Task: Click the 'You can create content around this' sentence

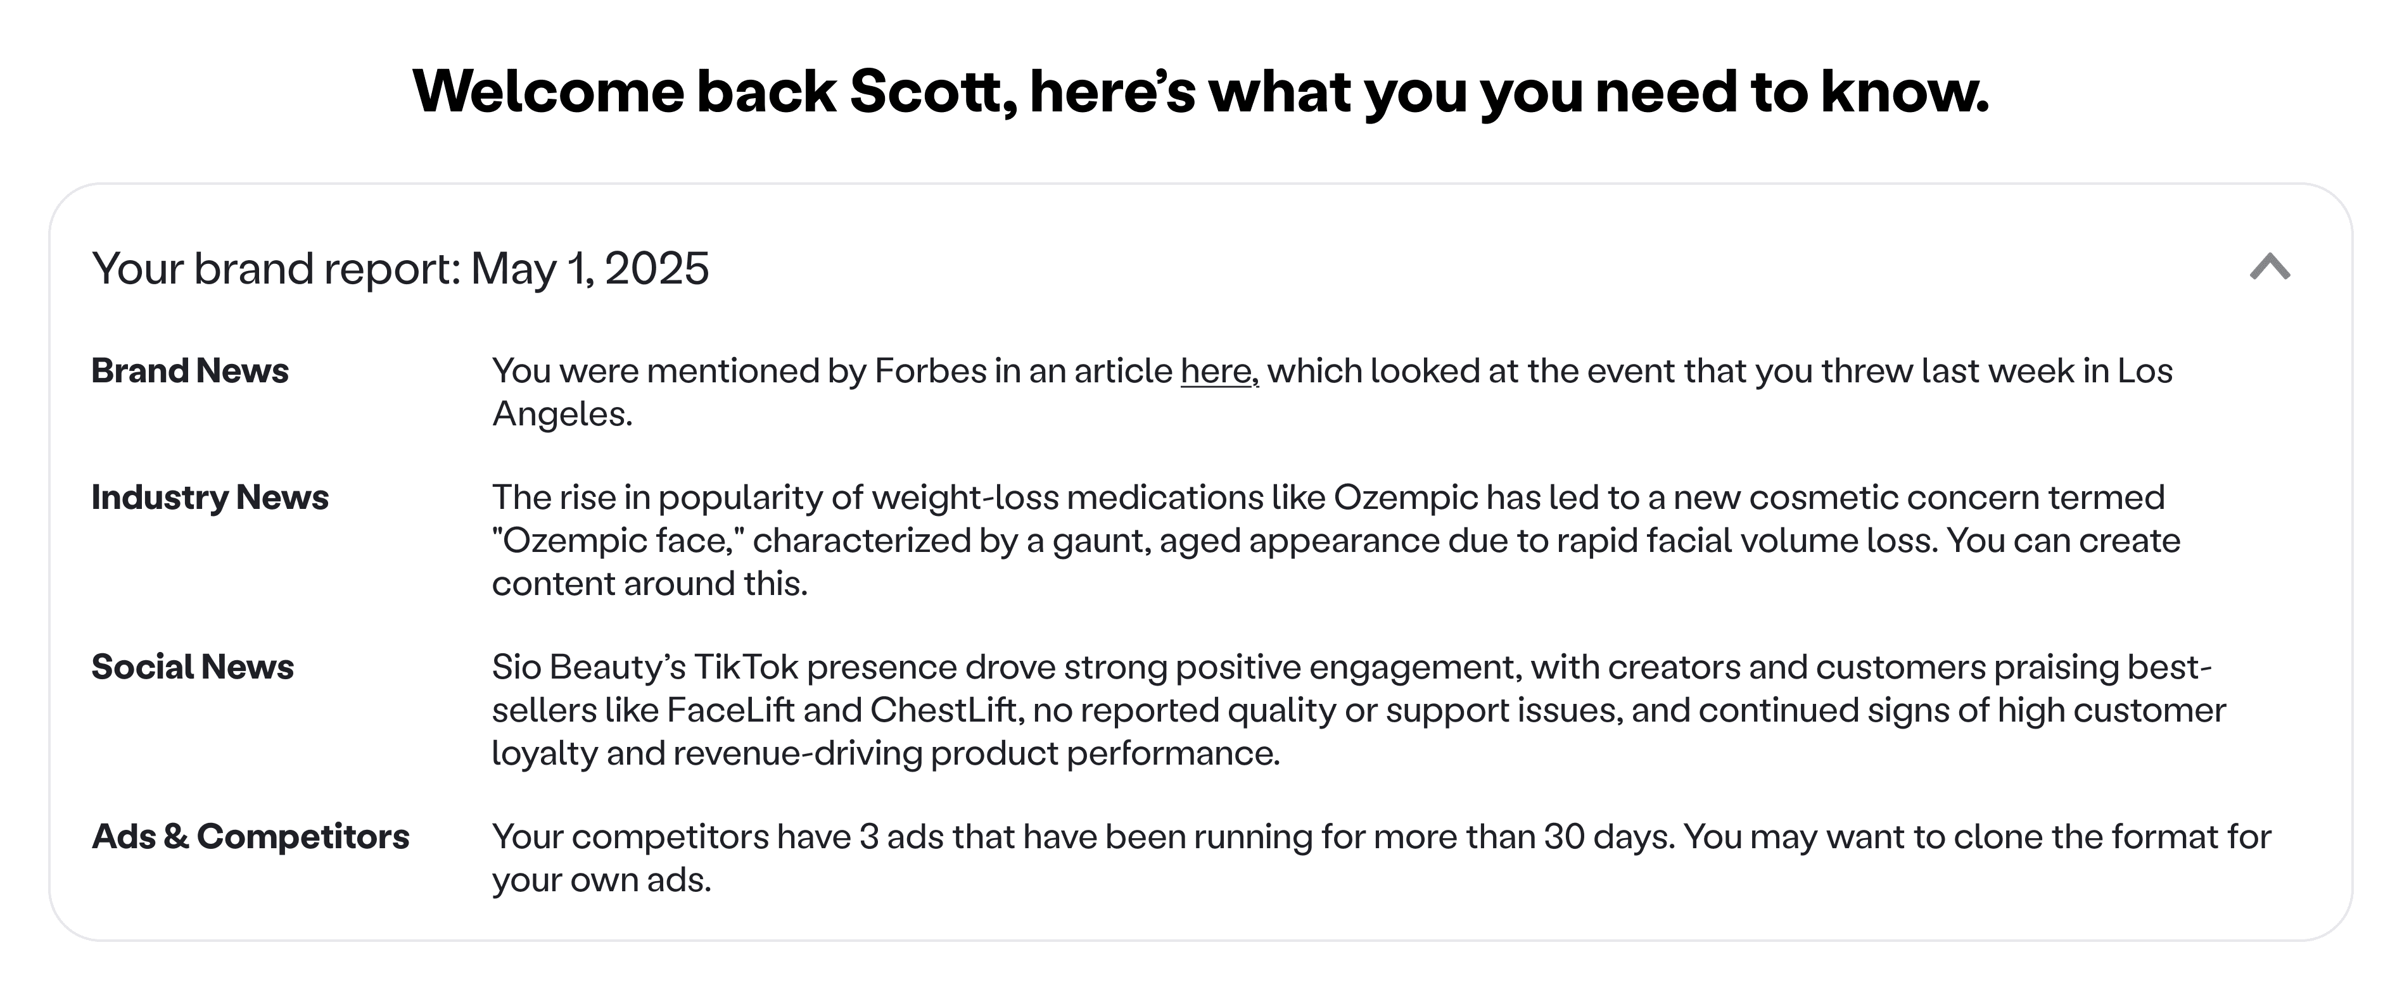Action: 1336,562
